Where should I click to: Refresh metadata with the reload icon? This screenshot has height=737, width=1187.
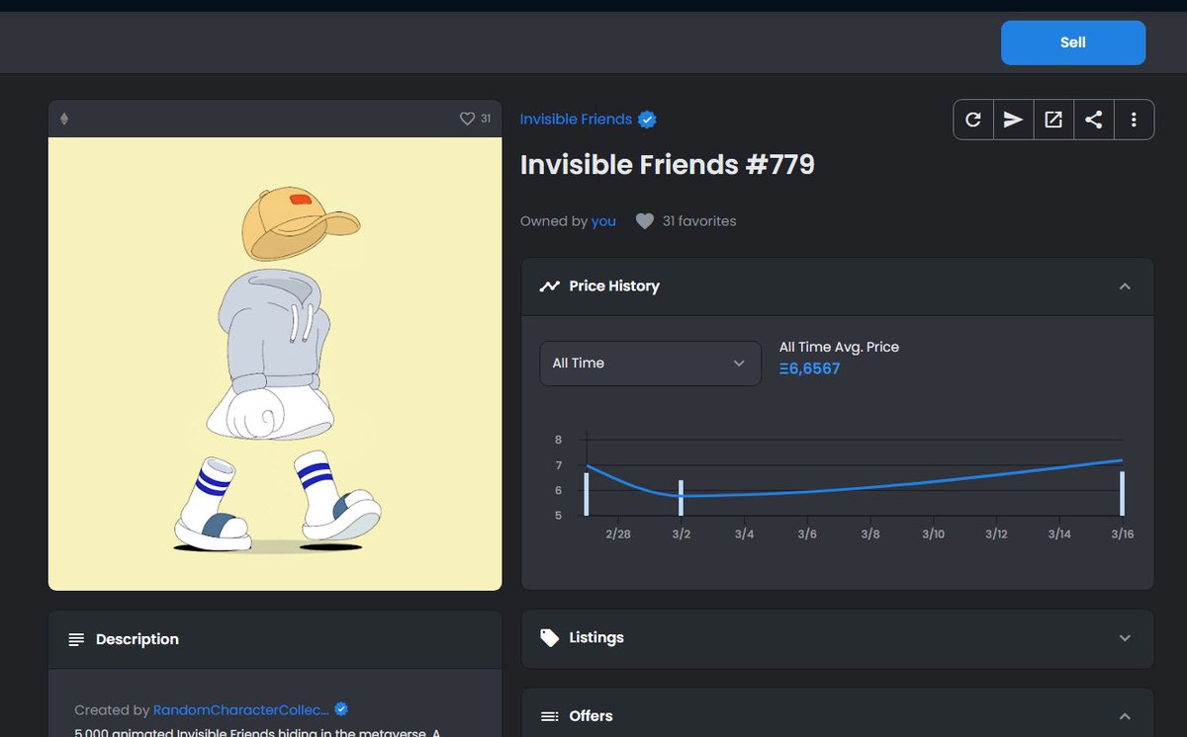973,120
